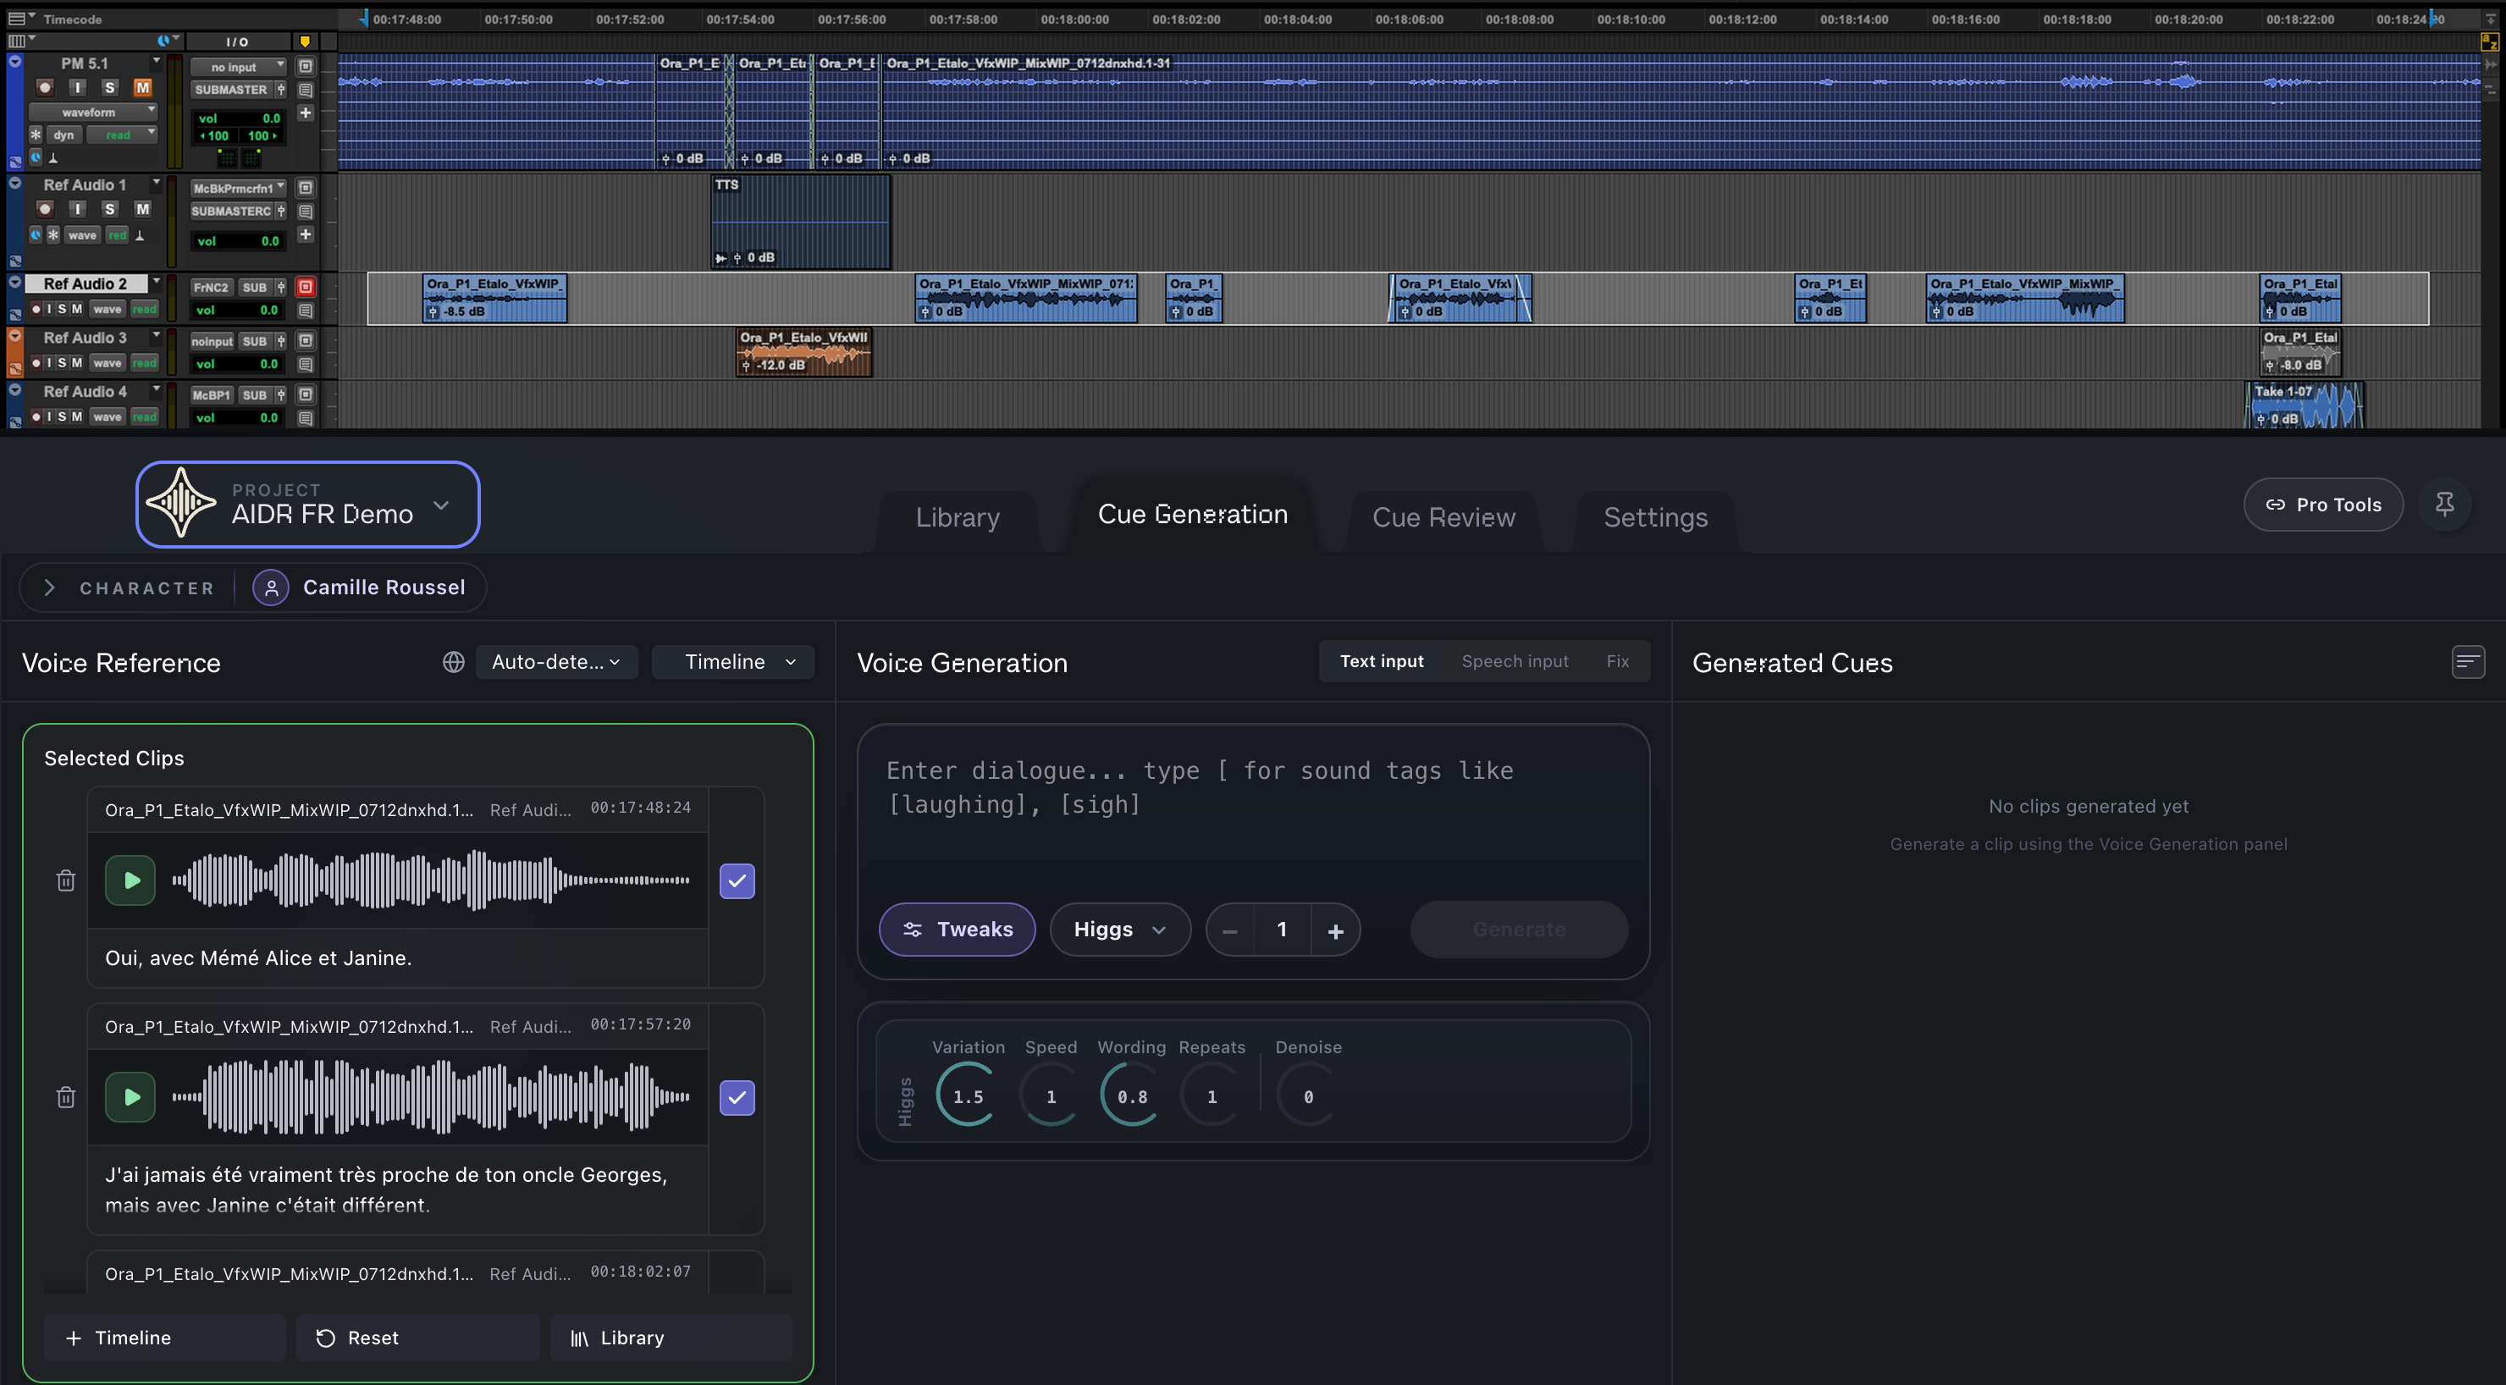Screen dimensions: 2506x1385
Task: Record-enable the PM 5.1 track
Action: click(x=45, y=87)
